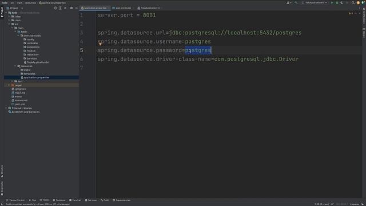Collapse the main folder
Screen dimensions: 366x206
pos(13,28)
